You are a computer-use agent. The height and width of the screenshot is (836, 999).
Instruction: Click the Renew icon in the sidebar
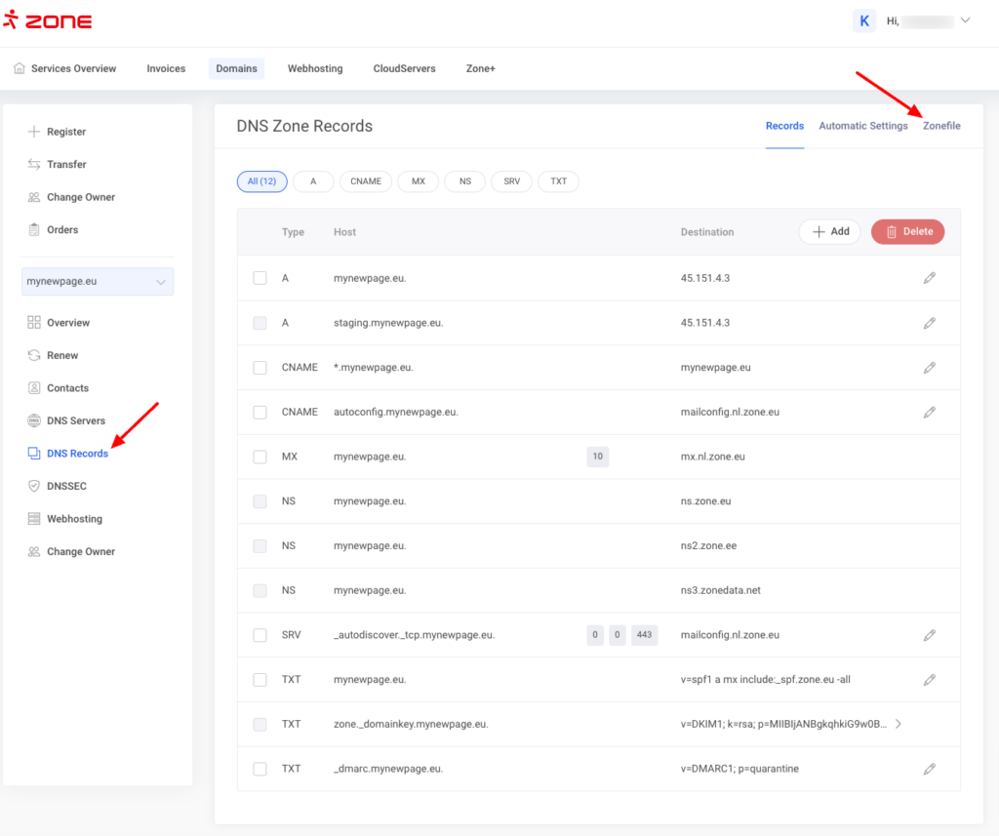pos(34,355)
